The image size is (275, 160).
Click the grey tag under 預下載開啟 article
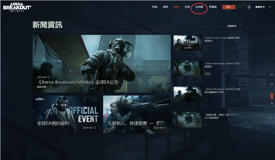click(208, 74)
